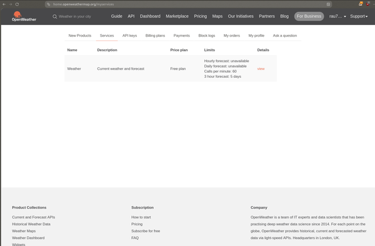Click '3 hour forecast: 5 days' limit text
The width and height of the screenshot is (375, 246).
[222, 77]
